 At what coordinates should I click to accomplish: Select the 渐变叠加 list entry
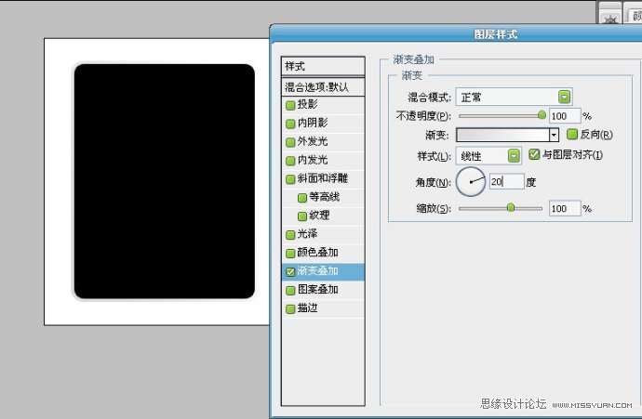tap(323, 271)
